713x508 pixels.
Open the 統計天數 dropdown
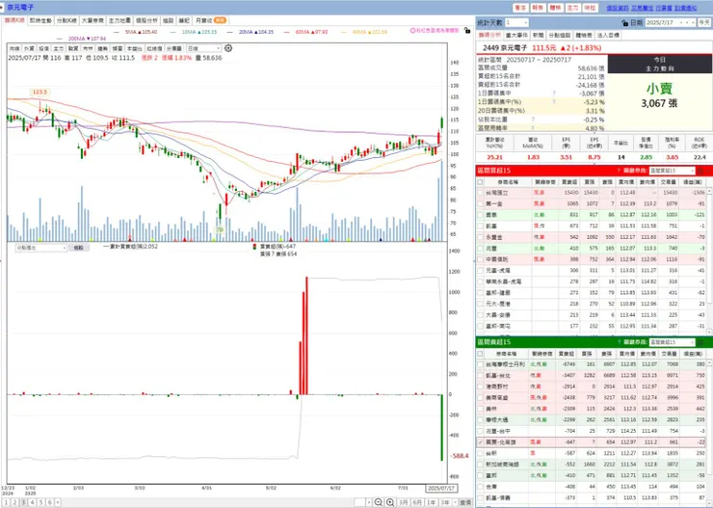(x=516, y=22)
